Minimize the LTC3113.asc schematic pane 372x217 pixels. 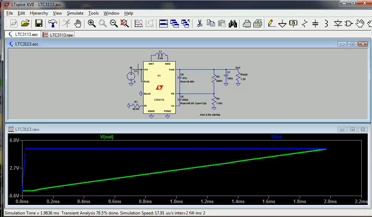coord(342,44)
